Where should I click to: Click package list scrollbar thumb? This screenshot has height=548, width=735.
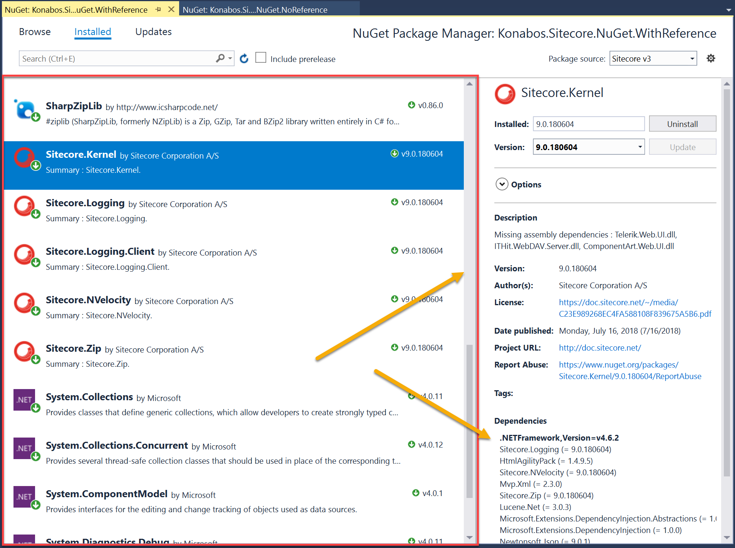coord(469,421)
